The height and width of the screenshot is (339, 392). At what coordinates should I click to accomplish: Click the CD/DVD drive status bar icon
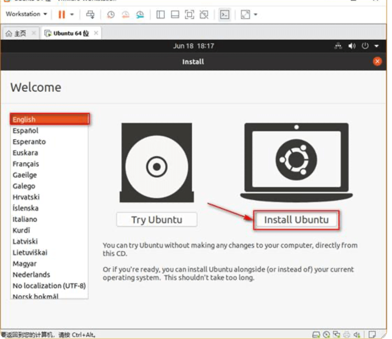[326, 335]
